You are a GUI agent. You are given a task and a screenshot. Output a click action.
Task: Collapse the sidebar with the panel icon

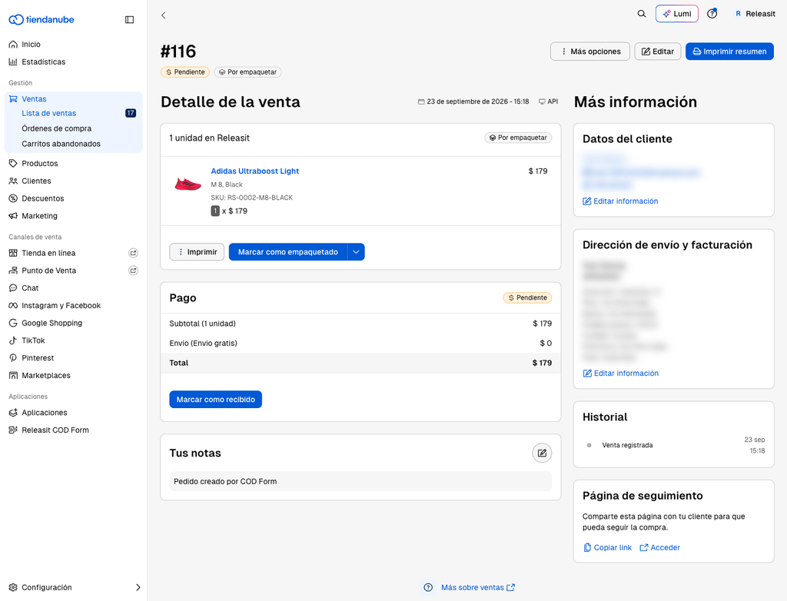[x=129, y=19]
